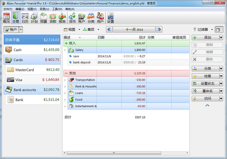This screenshot has width=227, height=159.
Task: Select the 总体平衡 total balance row
Action: (x=32, y=40)
